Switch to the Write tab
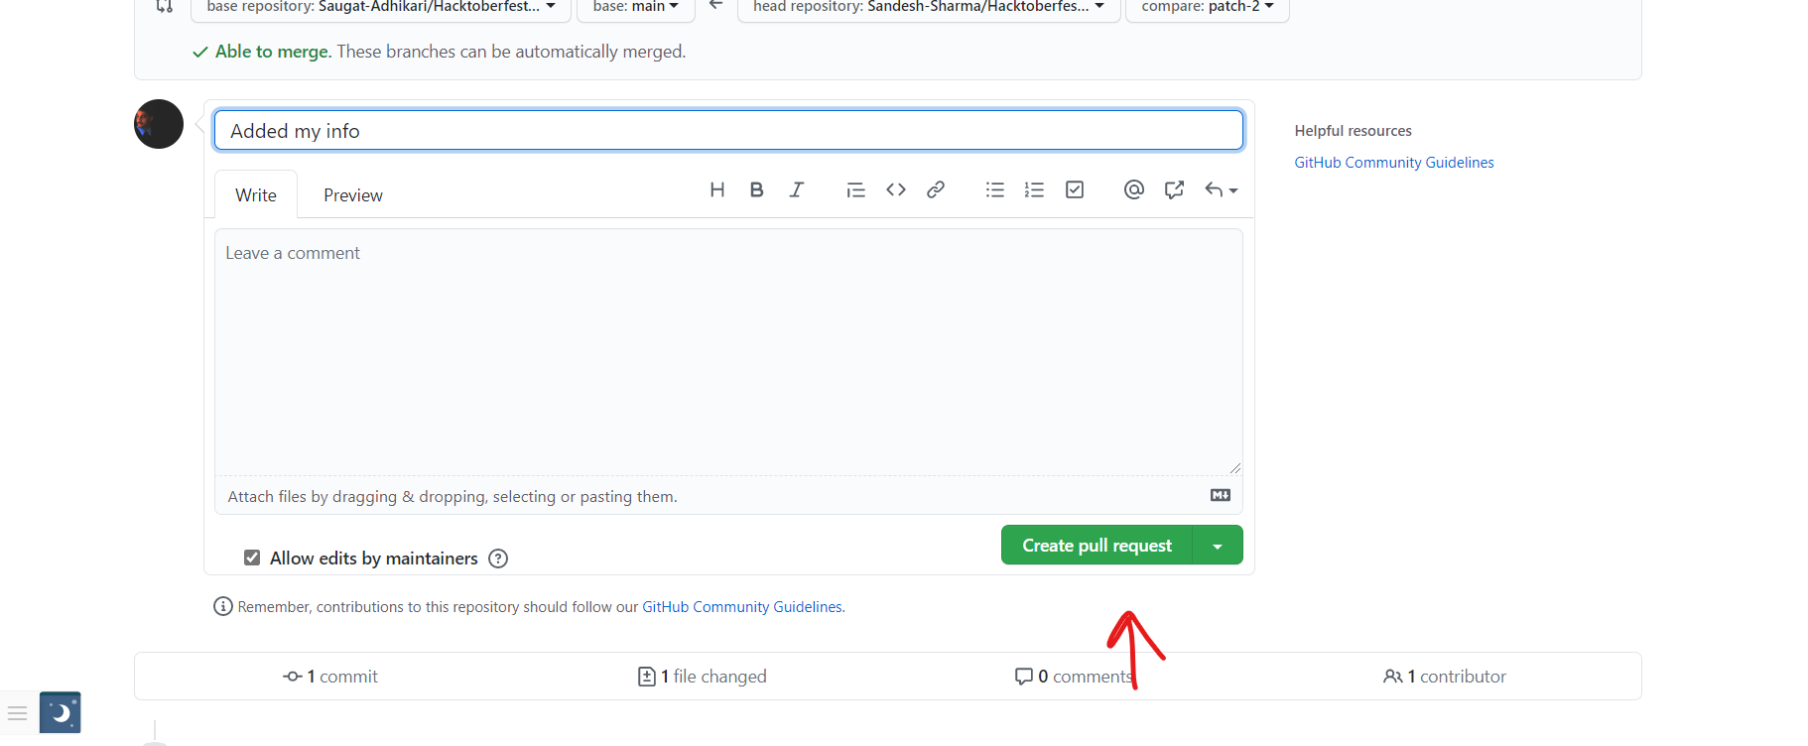 click(256, 195)
